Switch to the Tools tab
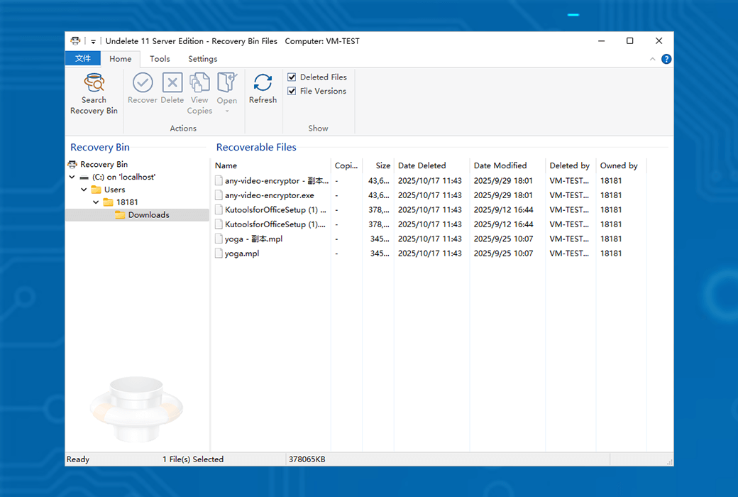The height and width of the screenshot is (497, 738). tap(160, 59)
